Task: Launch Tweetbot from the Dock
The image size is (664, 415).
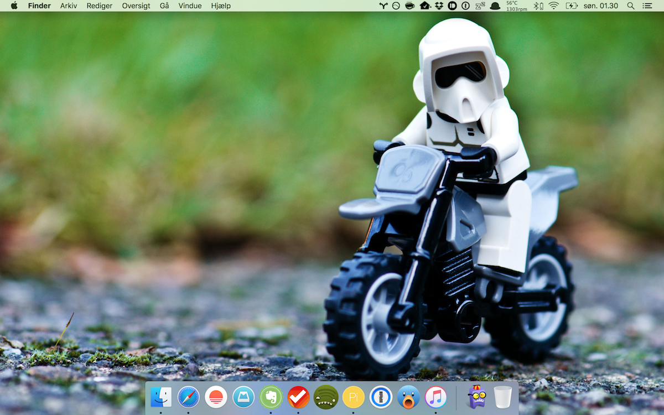Action: click(x=408, y=397)
